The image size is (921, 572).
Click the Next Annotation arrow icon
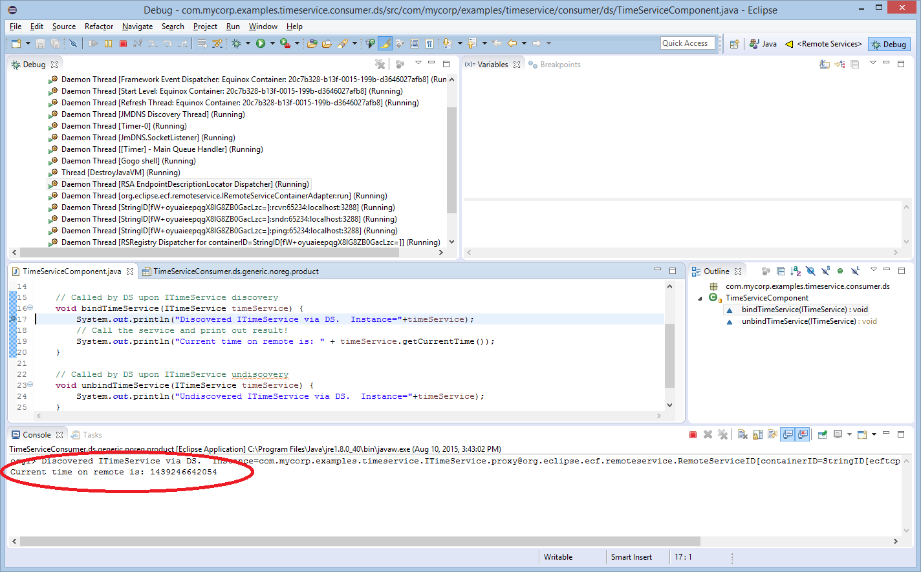tap(447, 43)
